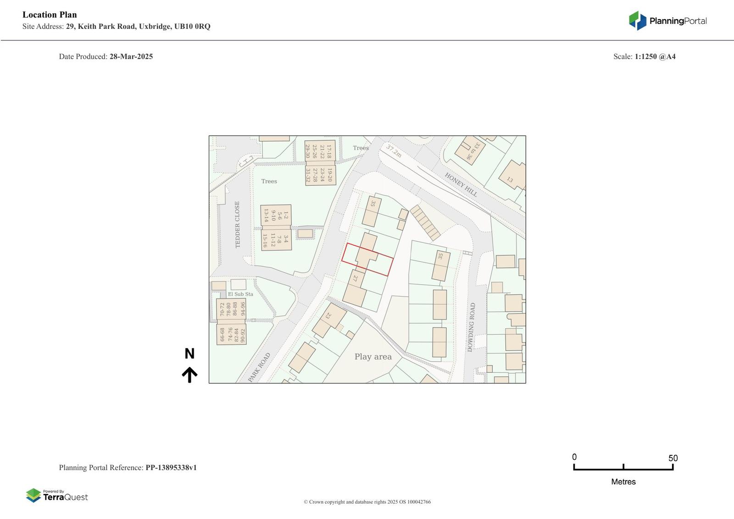Click the Play area label on map
This screenshot has height=519, width=734.
click(x=373, y=357)
